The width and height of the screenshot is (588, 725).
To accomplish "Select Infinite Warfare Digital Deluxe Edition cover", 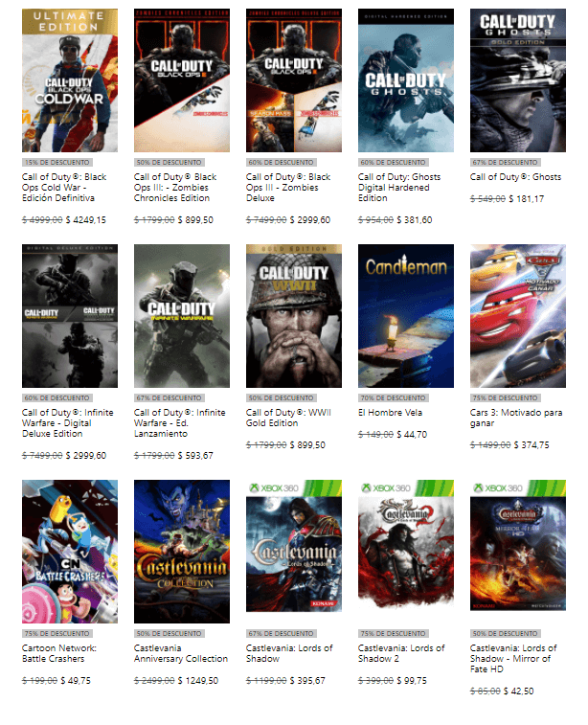I will [70, 316].
